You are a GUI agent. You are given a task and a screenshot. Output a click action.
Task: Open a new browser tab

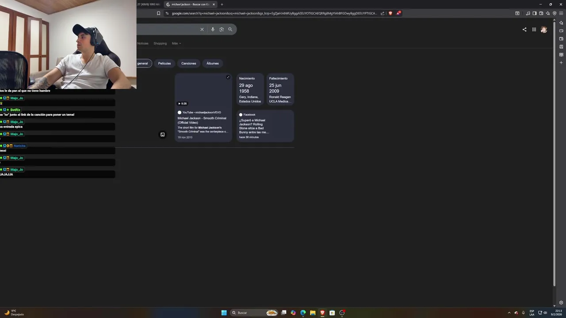click(222, 4)
